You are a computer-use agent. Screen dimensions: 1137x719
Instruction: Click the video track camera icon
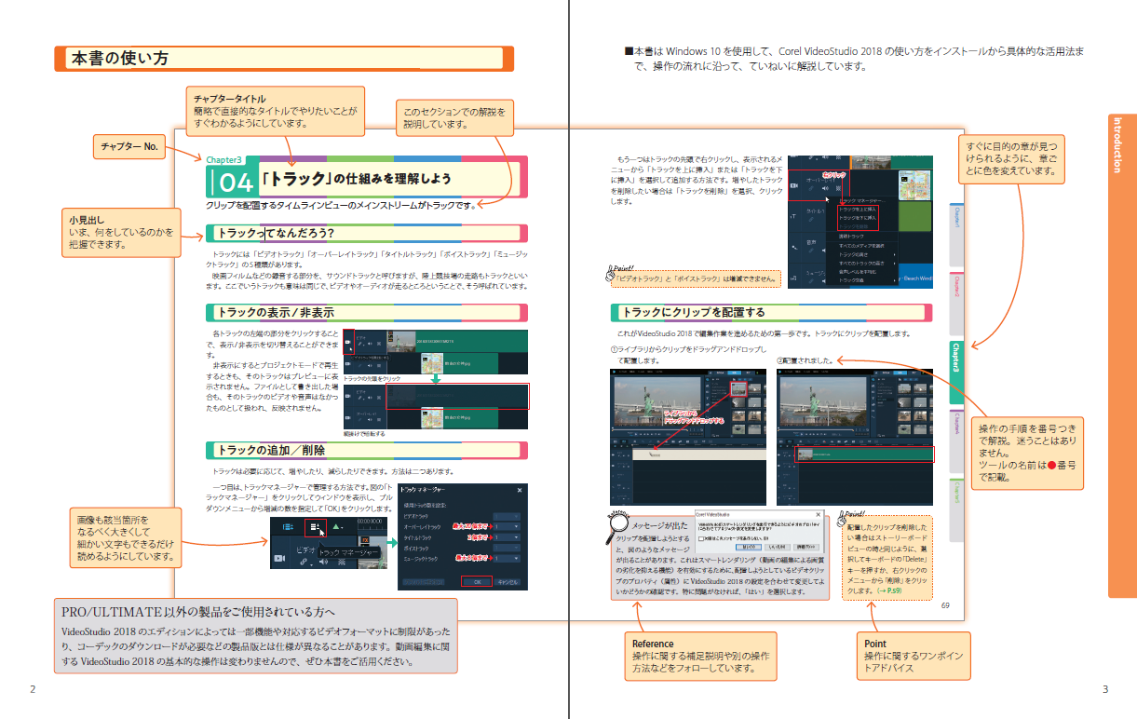[278, 559]
